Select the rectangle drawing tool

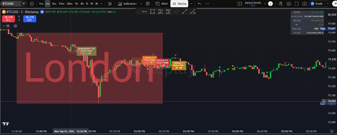[152, 11]
